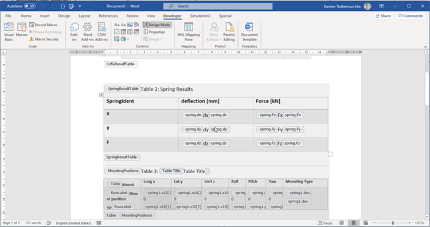Expand the Legacy Tools dropdown
This screenshot has height=227, width=430.
pyautogui.click(x=125, y=39)
